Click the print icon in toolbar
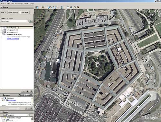The height and width of the screenshot is (122, 161). (x=71, y=7)
